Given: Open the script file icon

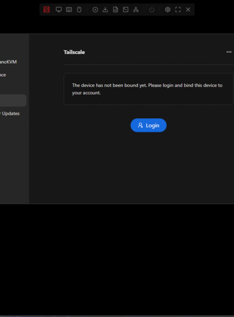Looking at the screenshot, I should click(116, 9).
